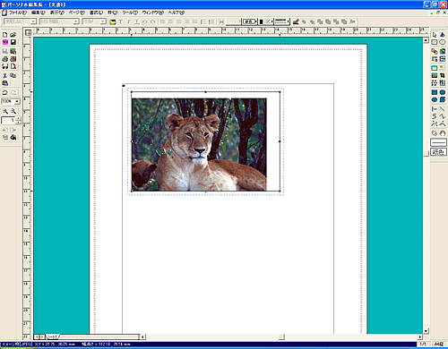Click the line sample box in right toolbar
Screen dimensions: 448x349
[438, 142]
